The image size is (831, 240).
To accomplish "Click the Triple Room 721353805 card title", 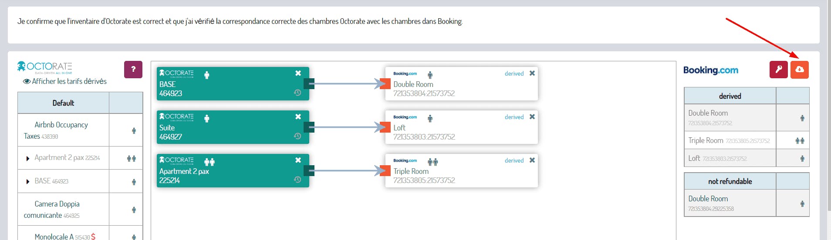I will pos(411,171).
